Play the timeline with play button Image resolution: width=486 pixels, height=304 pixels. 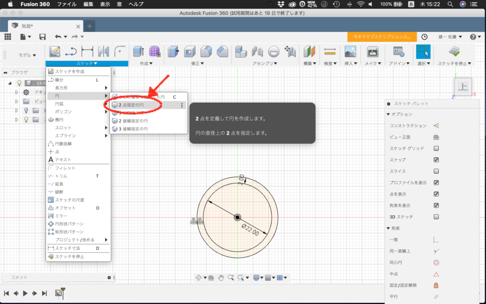tap(26, 293)
